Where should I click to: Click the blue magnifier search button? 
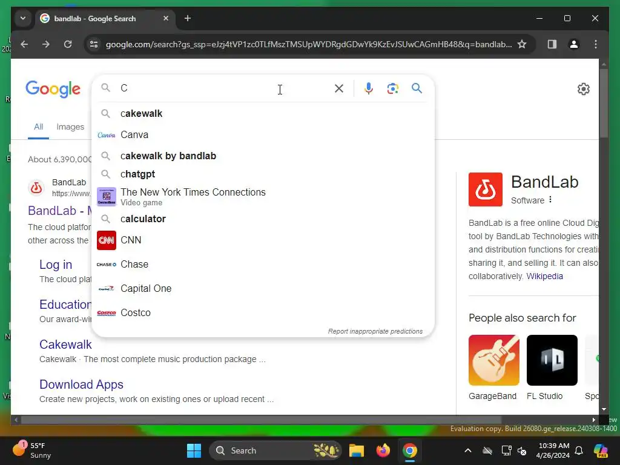tap(417, 88)
